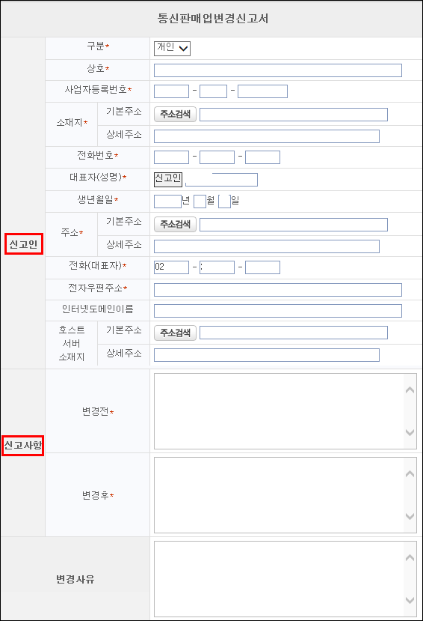Focus last box of 사업자등록번호

point(262,91)
